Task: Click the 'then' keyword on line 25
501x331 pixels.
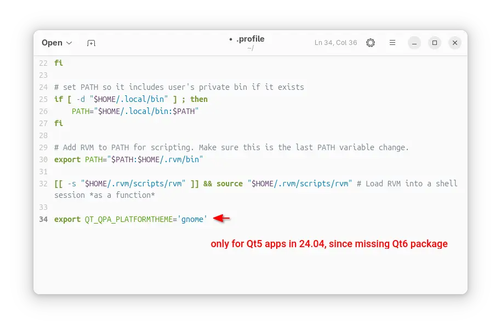Action: click(199, 99)
